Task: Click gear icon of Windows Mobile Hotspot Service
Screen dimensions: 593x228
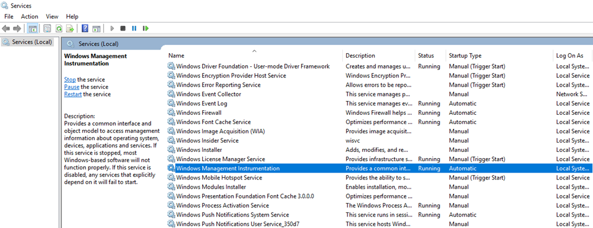Action: (171, 178)
